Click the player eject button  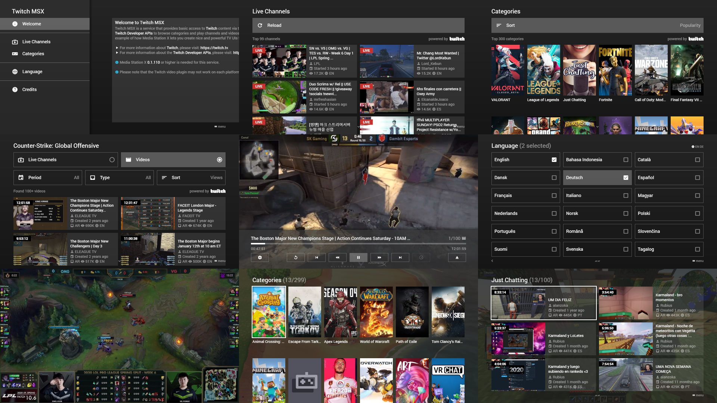click(x=457, y=257)
